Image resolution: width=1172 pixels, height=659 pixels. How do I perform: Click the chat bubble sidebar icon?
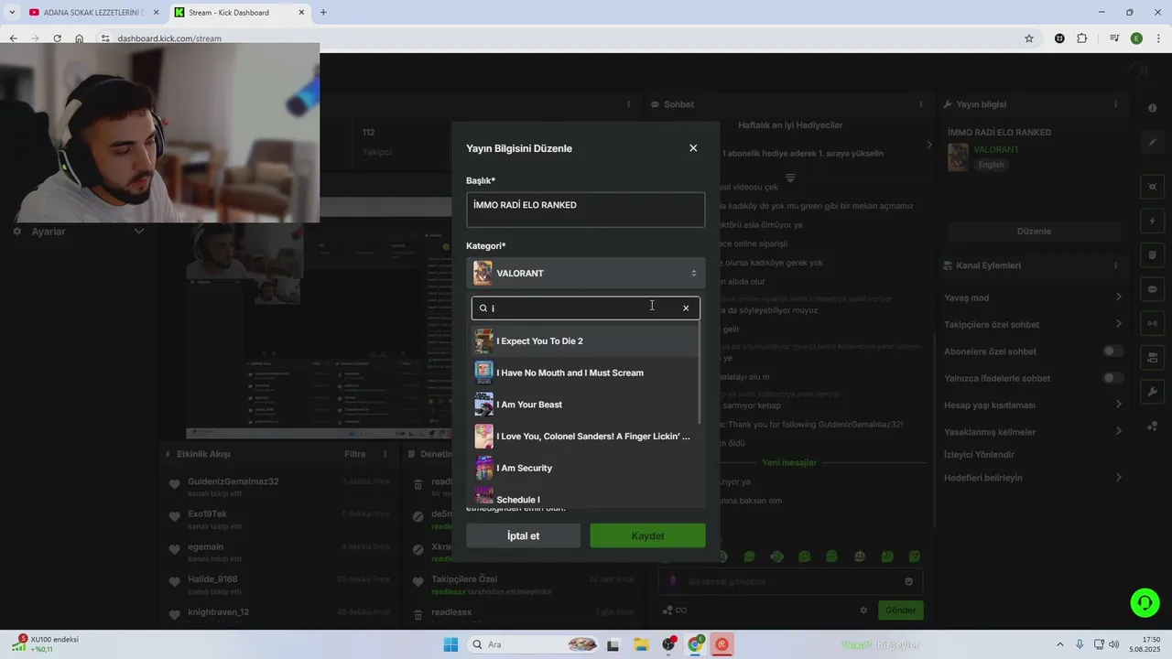(1153, 289)
